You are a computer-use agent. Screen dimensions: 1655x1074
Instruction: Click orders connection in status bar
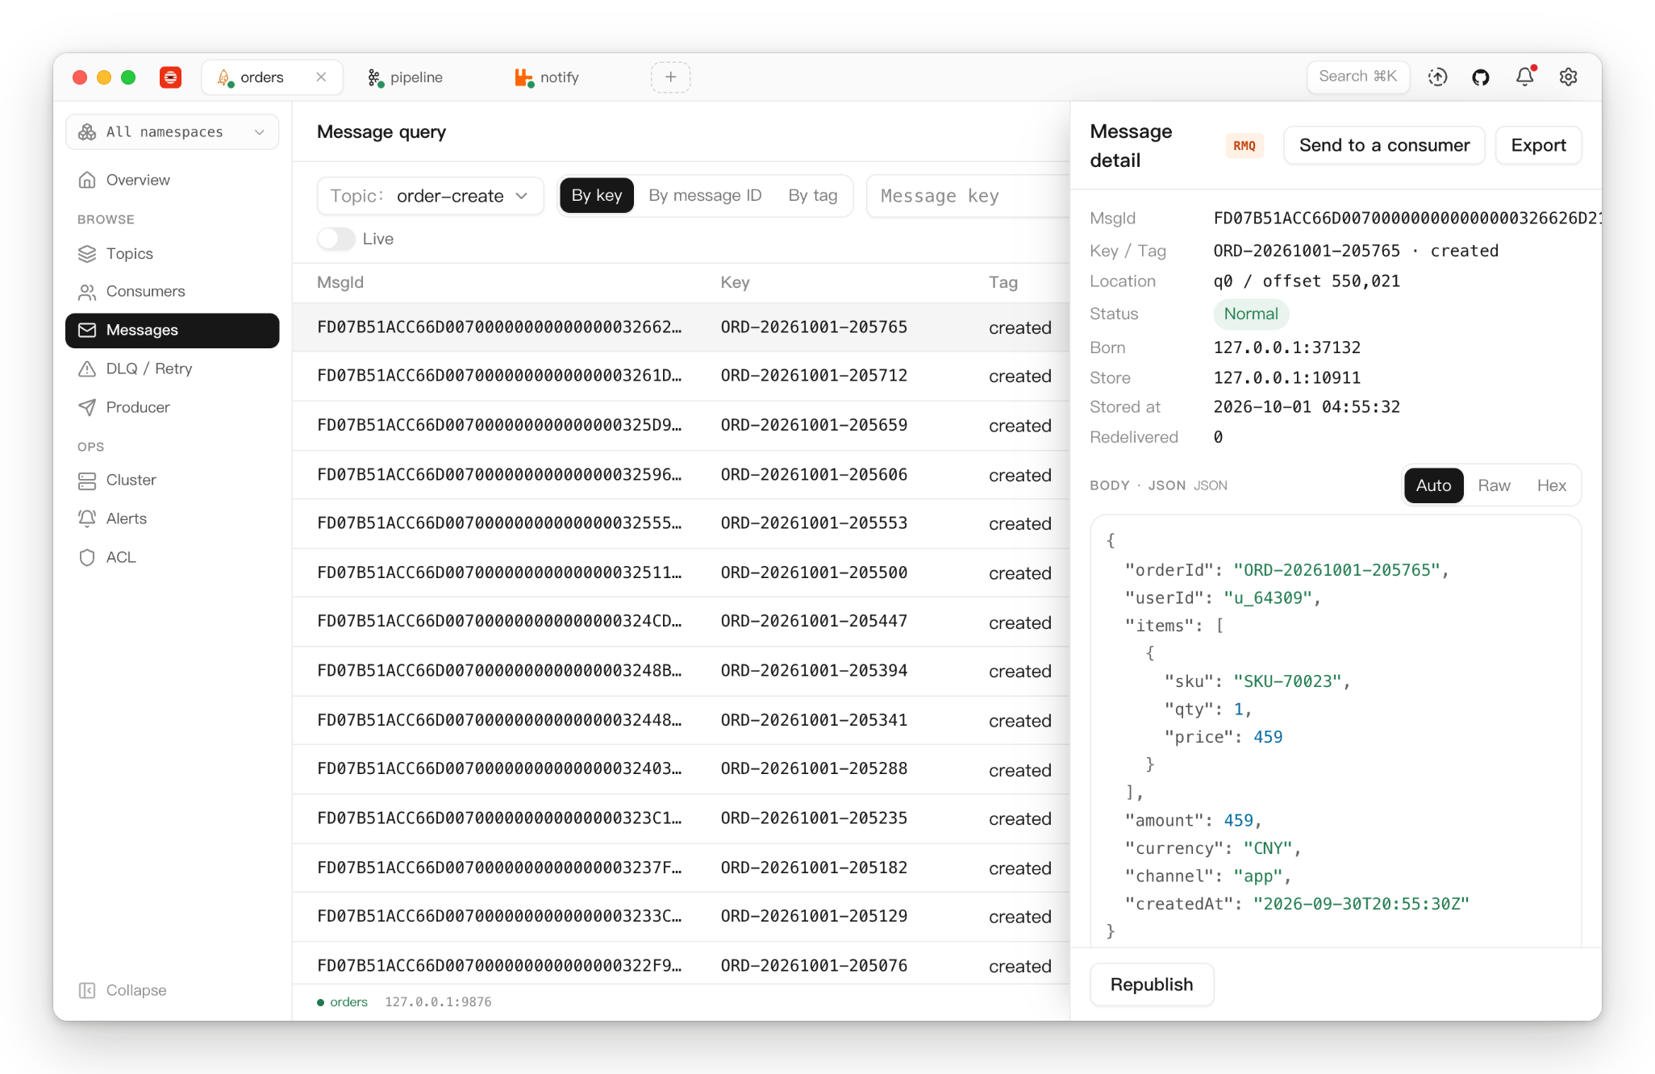[x=343, y=1002]
